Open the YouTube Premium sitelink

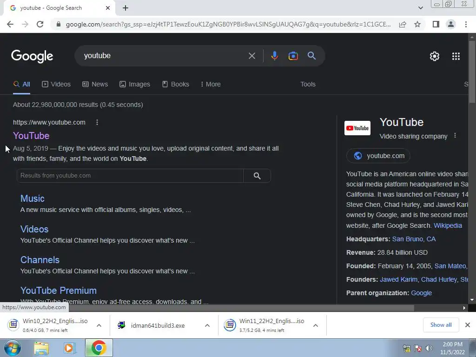(59, 291)
